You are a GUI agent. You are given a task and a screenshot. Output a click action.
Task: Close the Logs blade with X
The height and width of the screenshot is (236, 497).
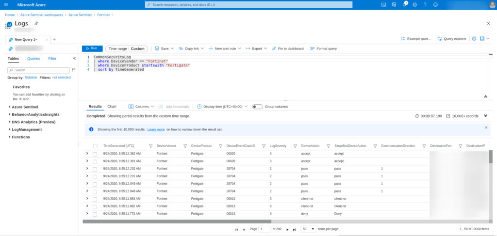click(488, 23)
